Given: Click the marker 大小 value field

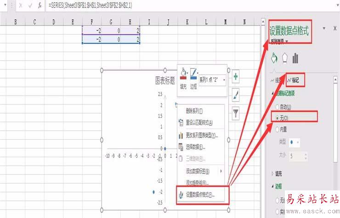Looking at the screenshot, I should 296,156.
